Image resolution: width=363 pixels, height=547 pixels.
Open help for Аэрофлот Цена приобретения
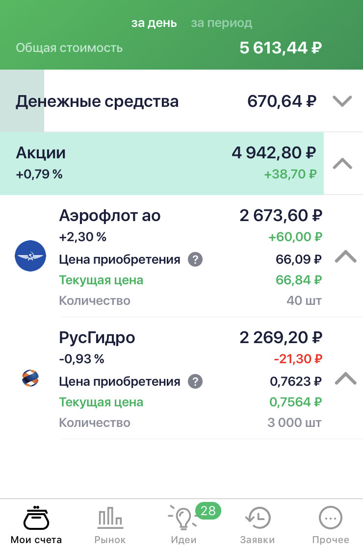[x=195, y=259]
